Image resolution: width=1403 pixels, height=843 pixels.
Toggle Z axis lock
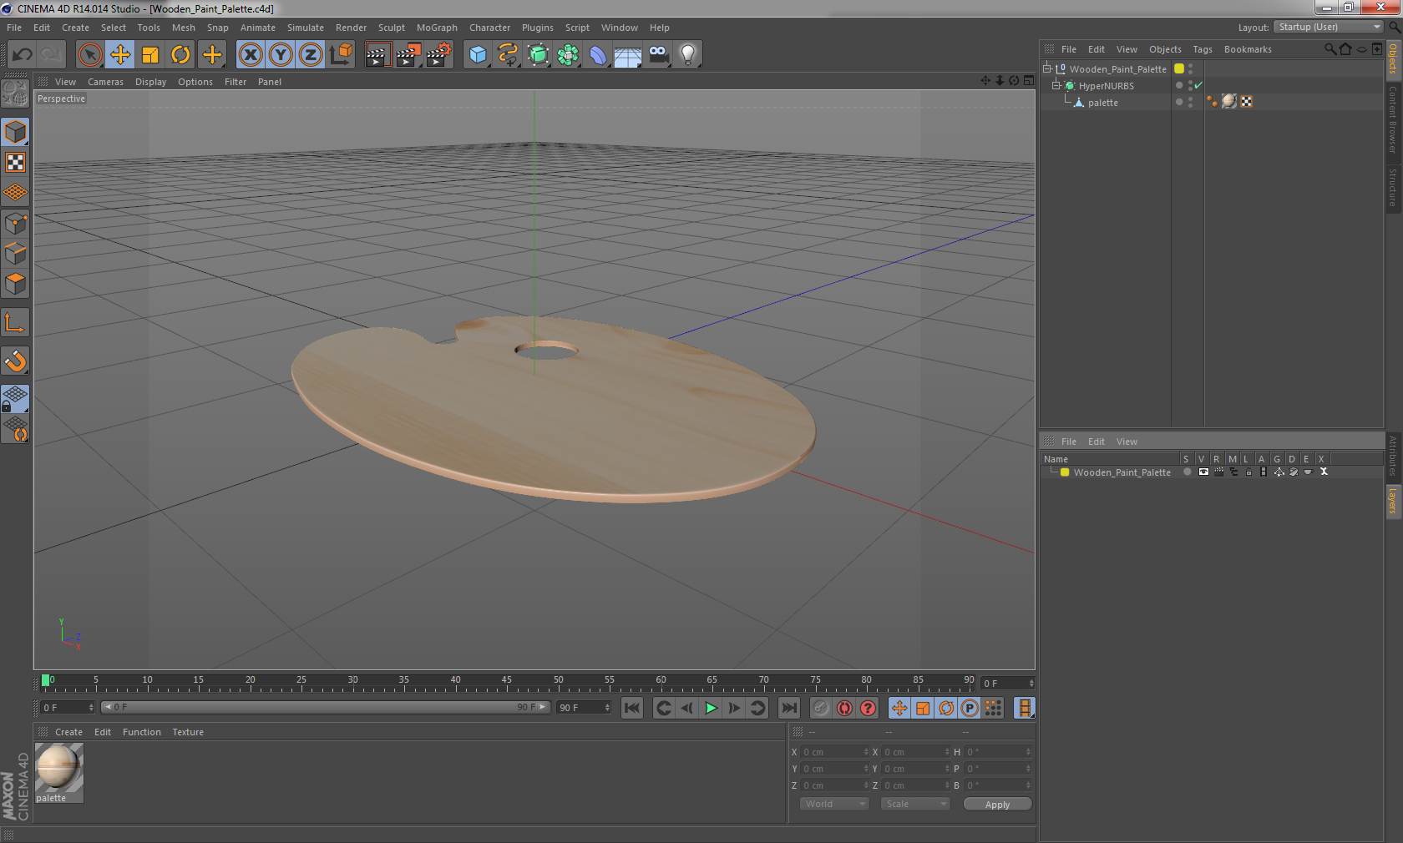(x=311, y=55)
